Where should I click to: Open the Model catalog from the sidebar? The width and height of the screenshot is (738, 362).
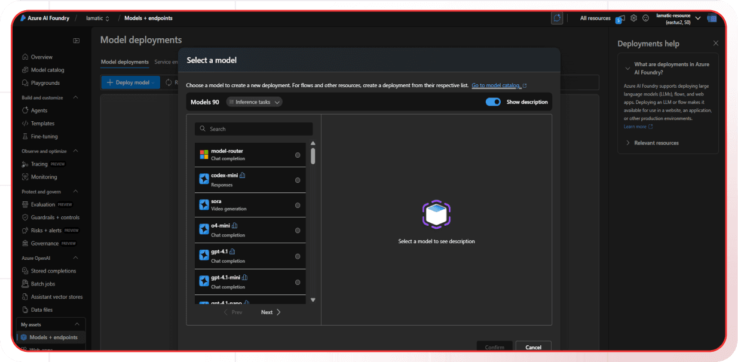[48, 70]
